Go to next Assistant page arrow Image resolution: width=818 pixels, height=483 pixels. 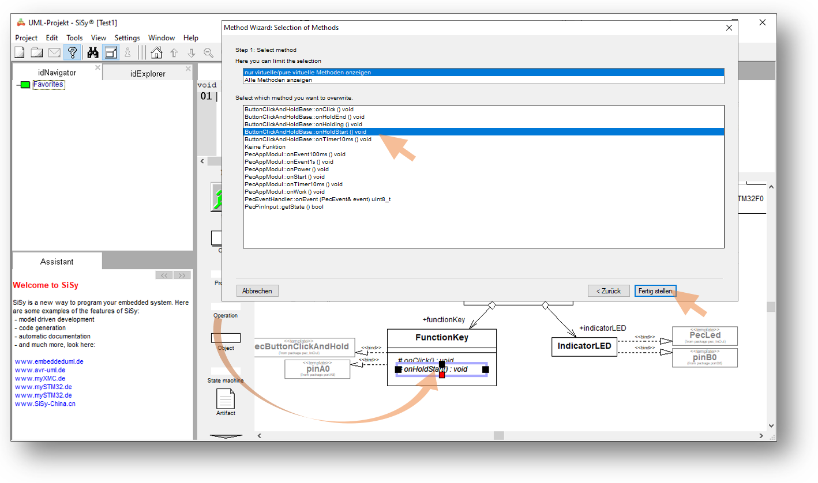click(182, 276)
